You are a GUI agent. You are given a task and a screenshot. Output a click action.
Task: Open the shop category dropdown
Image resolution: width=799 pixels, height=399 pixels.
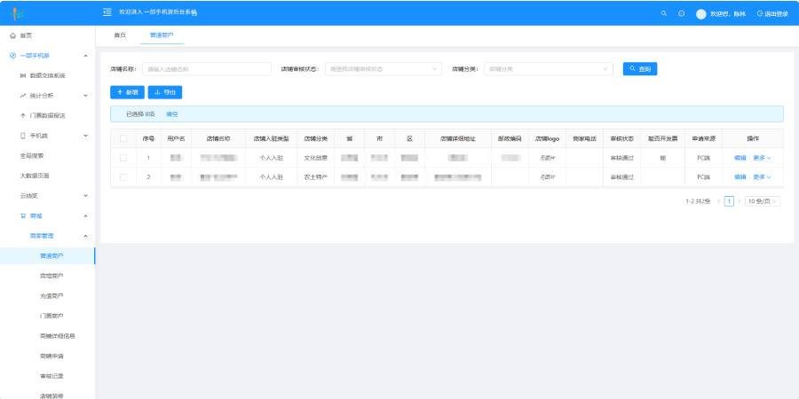[549, 68]
